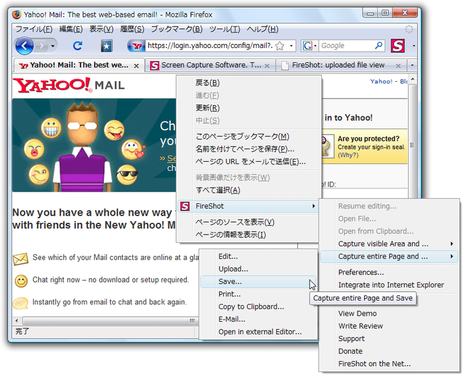Open the ヘルプ(H) menu
464x376 pixels.
tap(262, 29)
